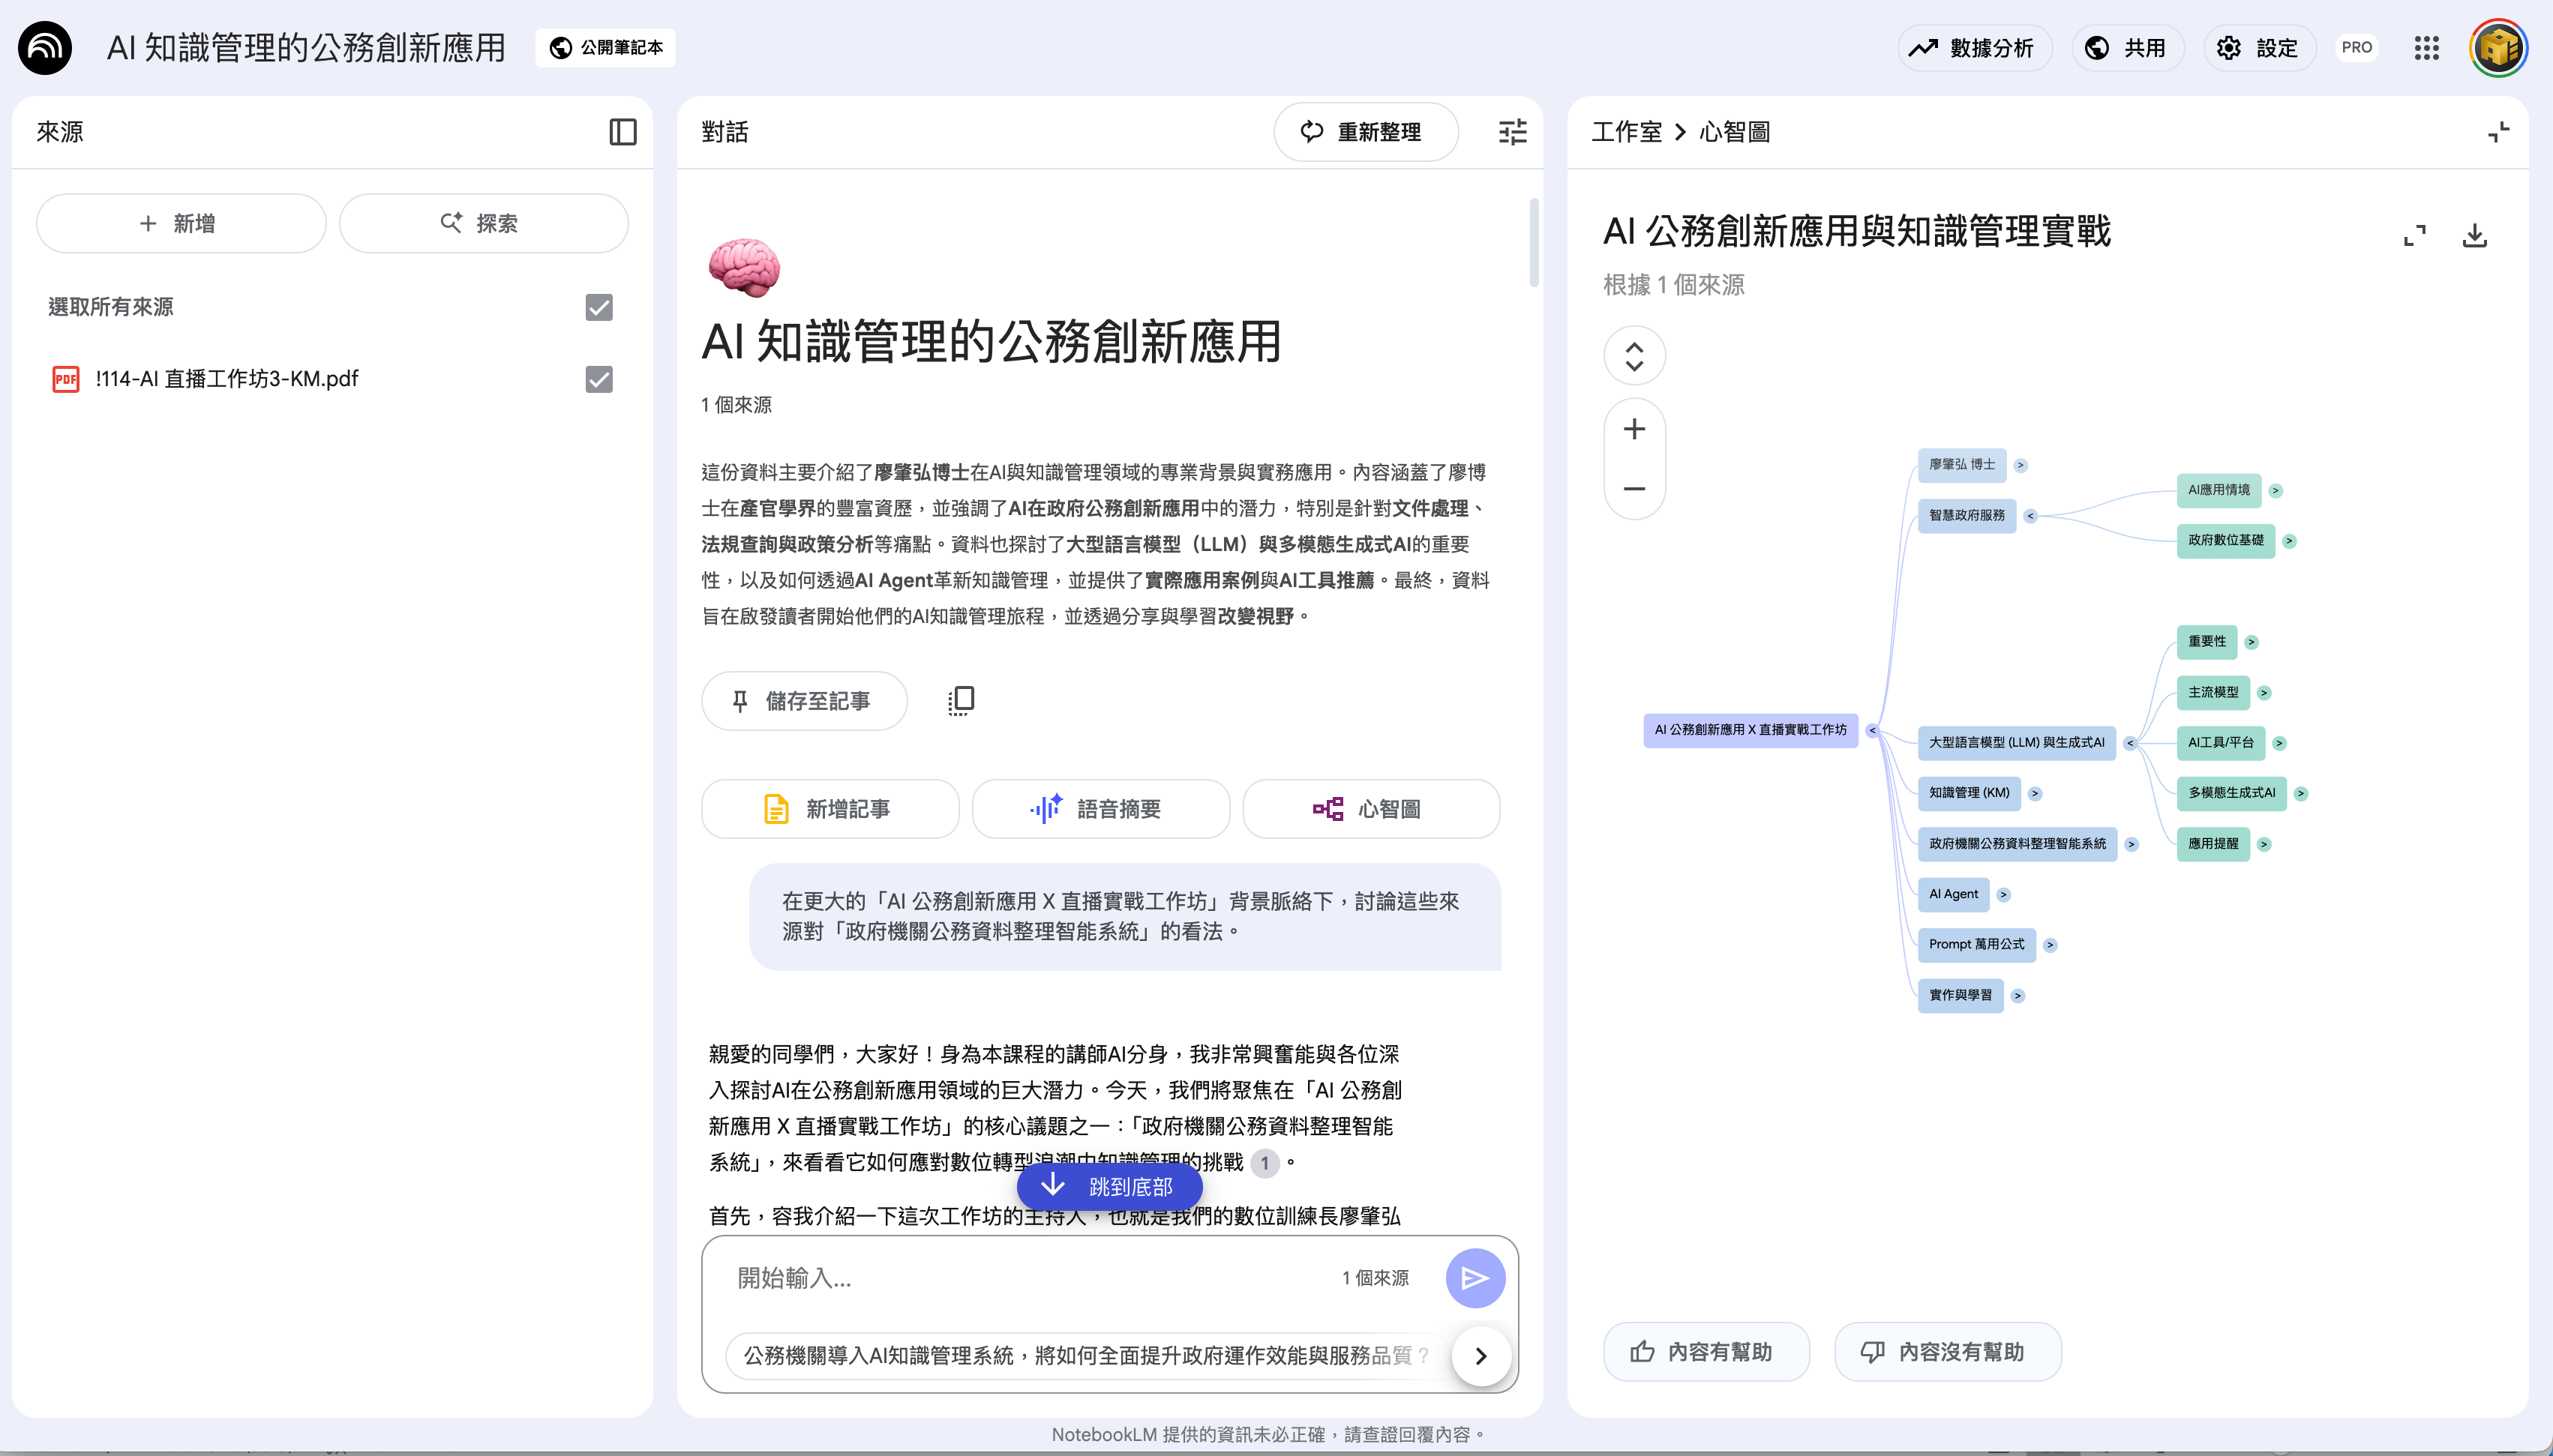Collapse 大型語言模型 (LLM) 與生成式AI node
This screenshot has width=2553, height=1456.
2129,743
